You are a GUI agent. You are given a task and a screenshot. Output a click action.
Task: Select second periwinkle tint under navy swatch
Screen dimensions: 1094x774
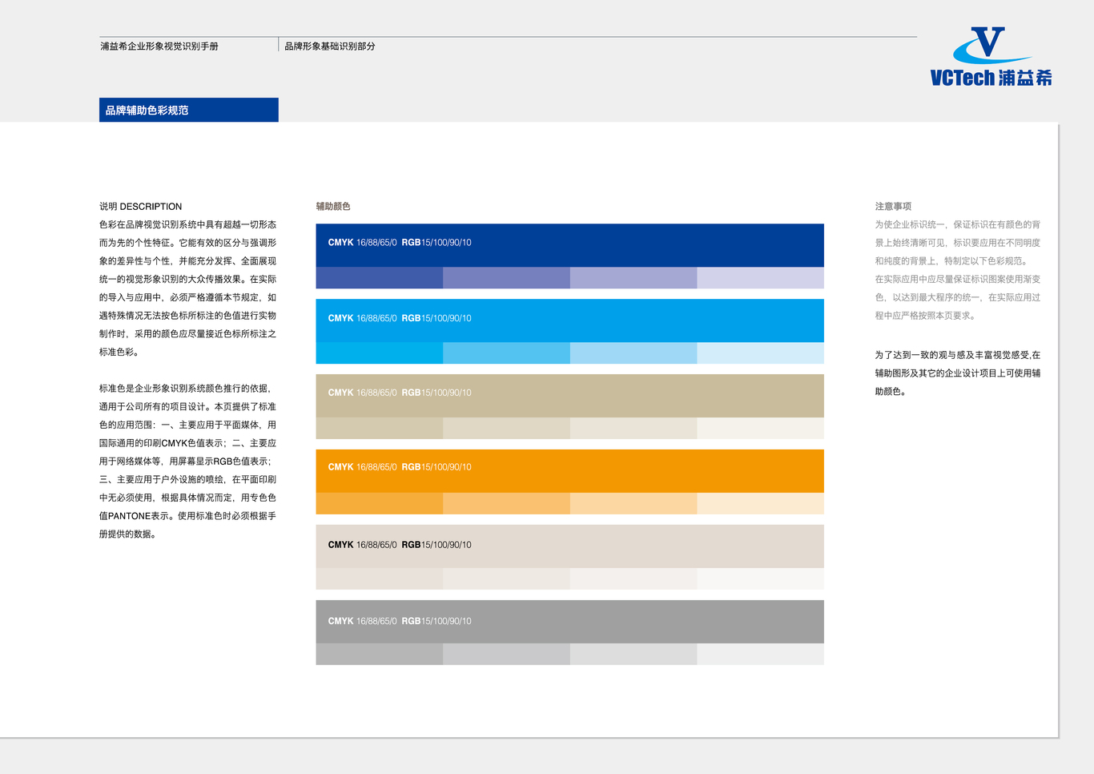(506, 278)
